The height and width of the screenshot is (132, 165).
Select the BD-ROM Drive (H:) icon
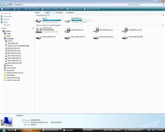[x=125, y=30]
